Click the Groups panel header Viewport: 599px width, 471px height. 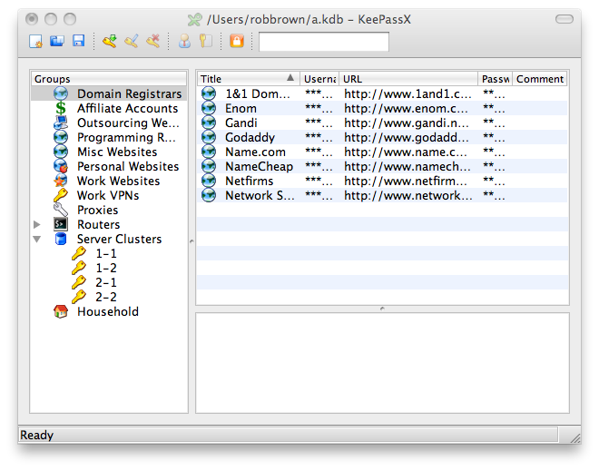tap(109, 79)
